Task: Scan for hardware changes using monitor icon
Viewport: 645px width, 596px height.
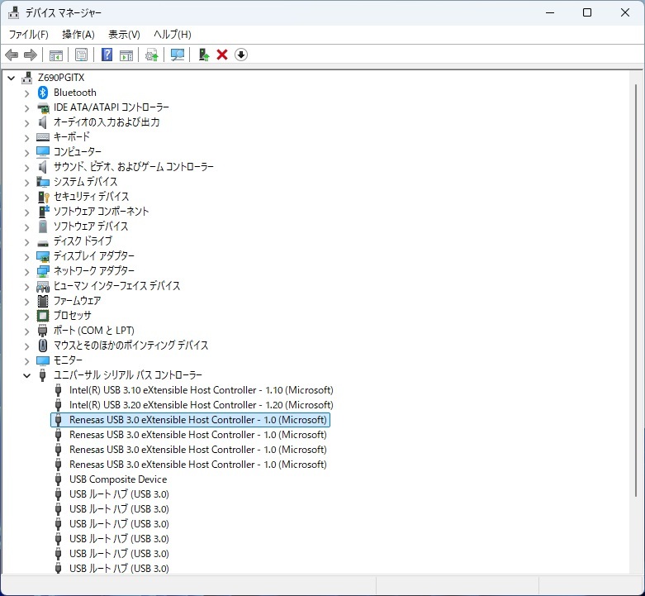Action: pyautogui.click(x=177, y=55)
